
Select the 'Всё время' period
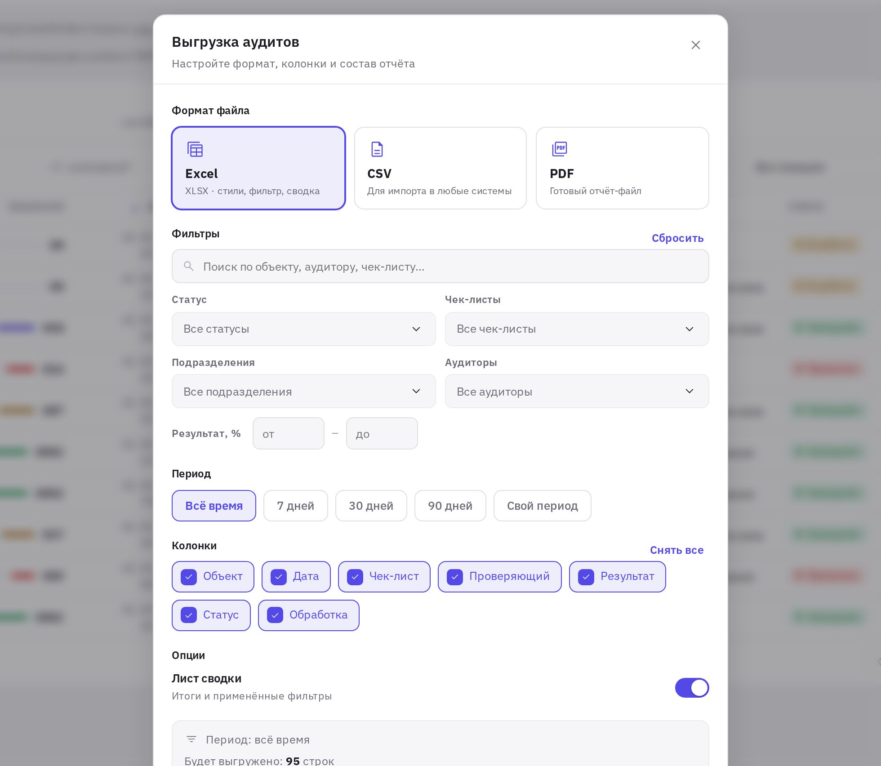(214, 506)
